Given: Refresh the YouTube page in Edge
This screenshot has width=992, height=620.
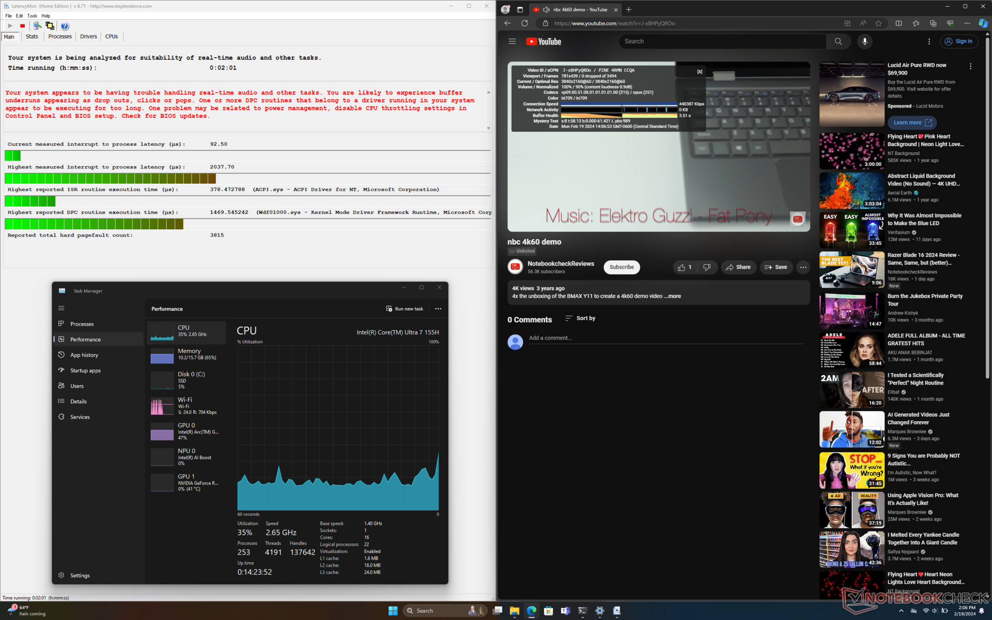Looking at the screenshot, I should pyautogui.click(x=524, y=23).
